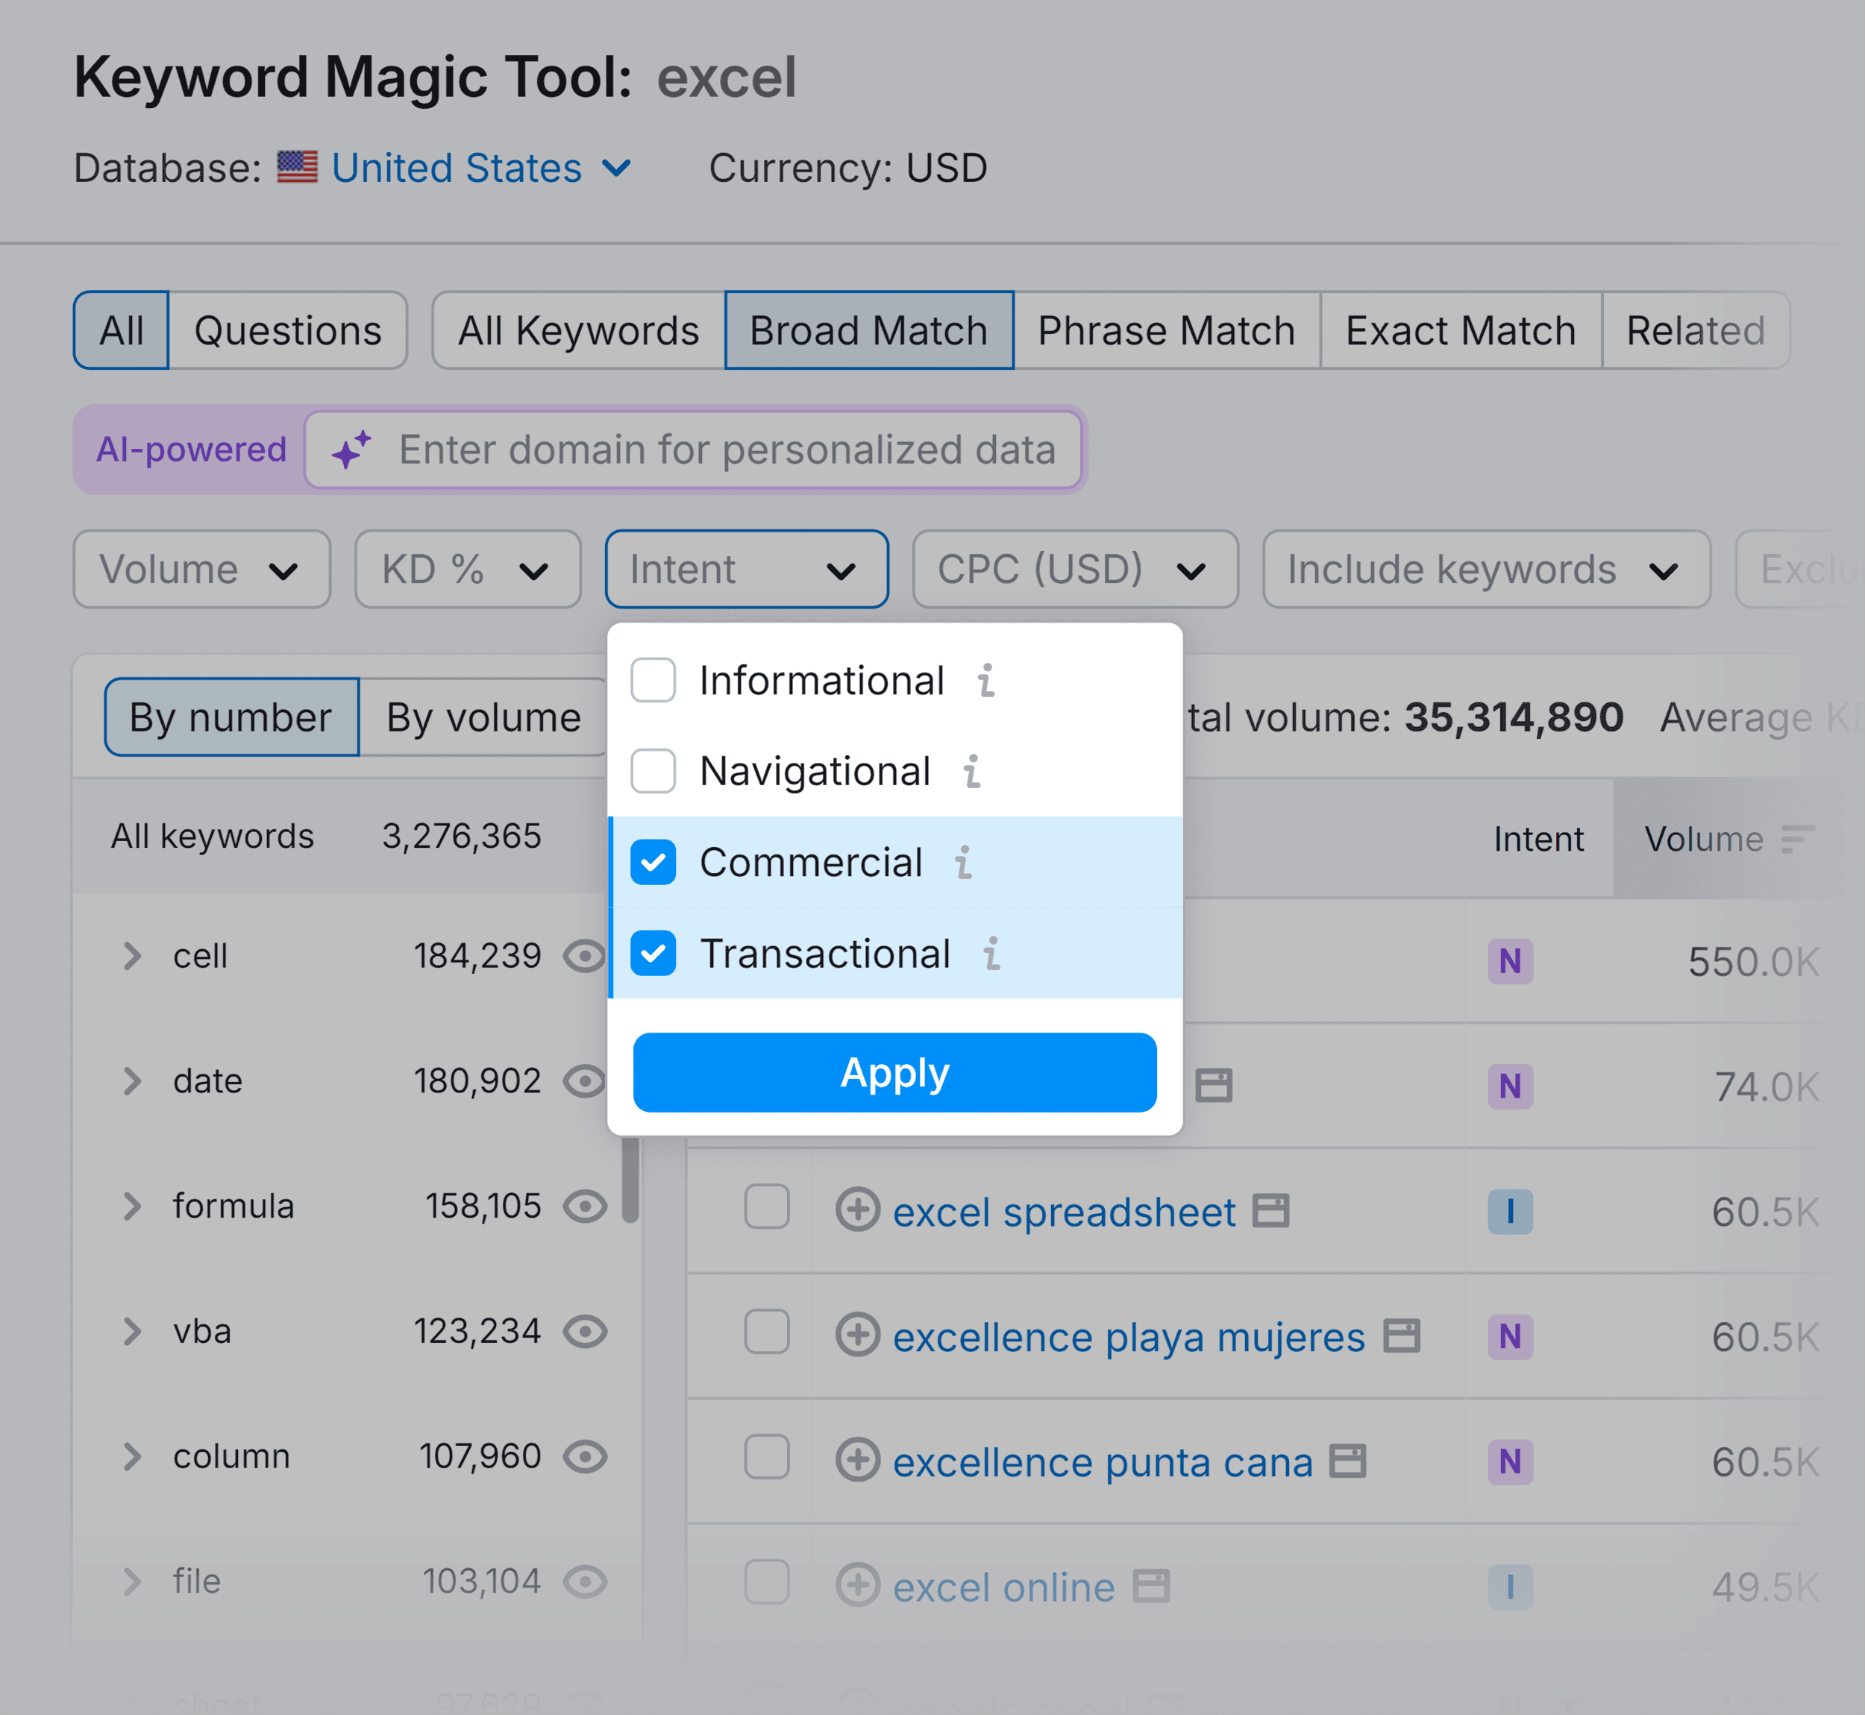Expand the vba keyword group
Viewport: 1865px width, 1715px height.
click(x=132, y=1332)
